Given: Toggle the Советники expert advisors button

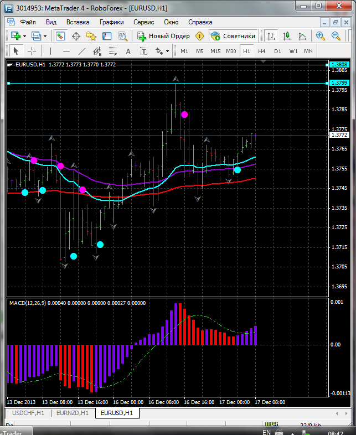Looking at the screenshot, I should [x=233, y=36].
